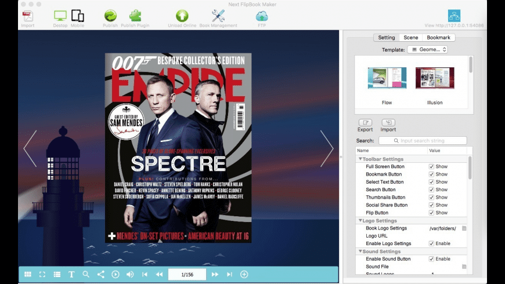
Task: Switch to Desktop preview mode
Action: point(60,16)
